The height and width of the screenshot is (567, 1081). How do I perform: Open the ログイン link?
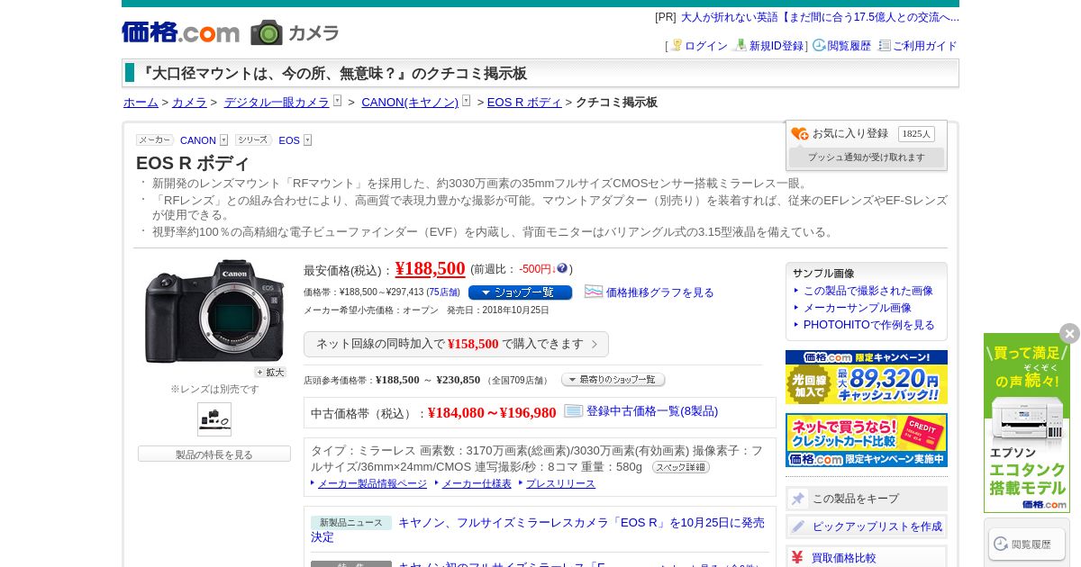pyautogui.click(x=706, y=46)
